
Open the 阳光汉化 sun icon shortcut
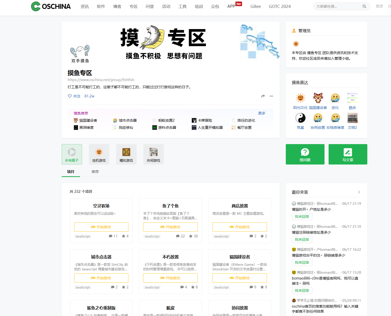300,98
